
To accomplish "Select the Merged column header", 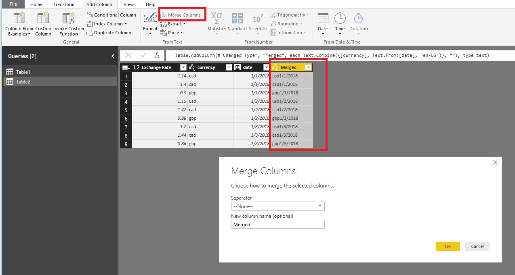I will click(x=291, y=67).
